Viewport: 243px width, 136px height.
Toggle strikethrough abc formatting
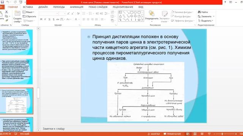point(58,19)
